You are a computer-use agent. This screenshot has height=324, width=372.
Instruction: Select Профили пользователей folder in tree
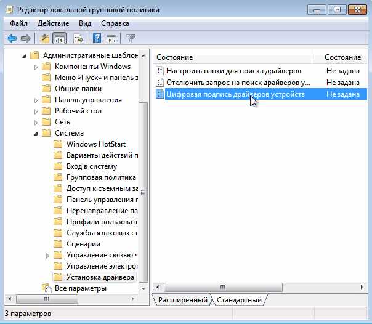click(x=102, y=222)
